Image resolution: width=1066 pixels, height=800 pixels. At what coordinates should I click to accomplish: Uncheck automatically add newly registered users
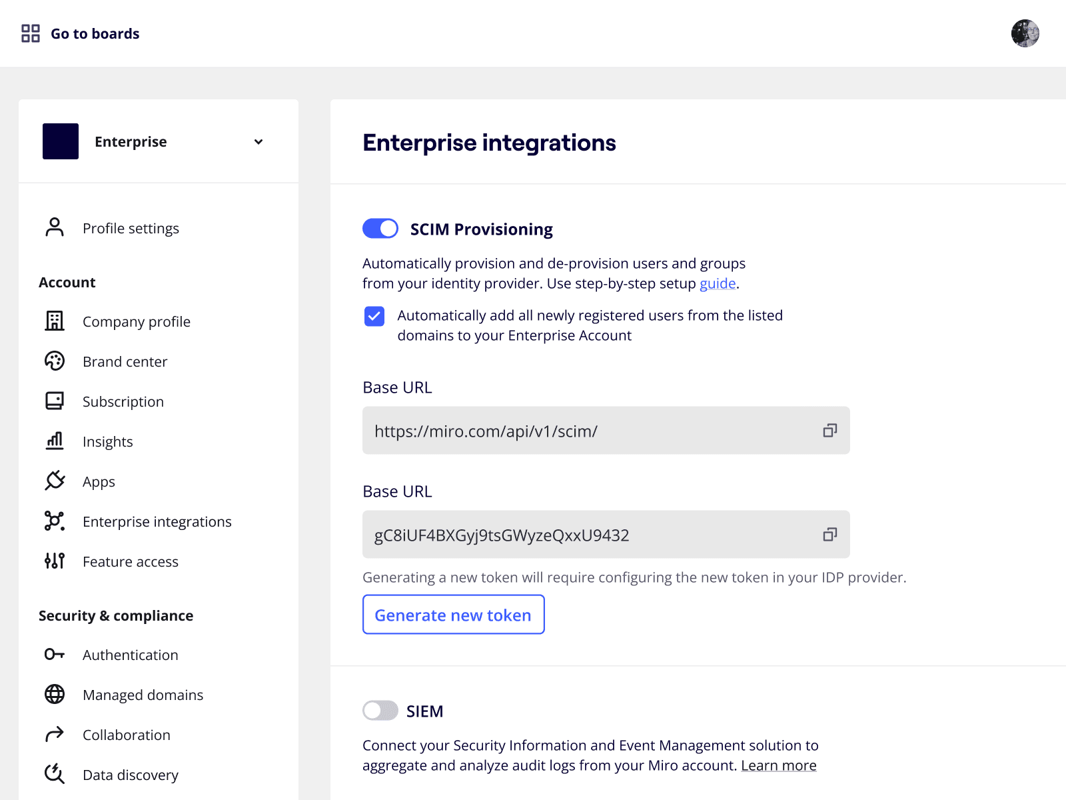tap(374, 316)
